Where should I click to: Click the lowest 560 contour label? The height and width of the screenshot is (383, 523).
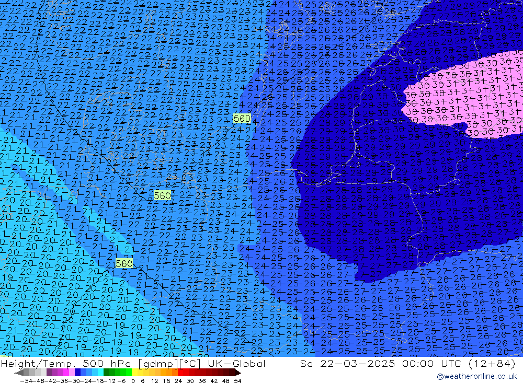click(124, 264)
